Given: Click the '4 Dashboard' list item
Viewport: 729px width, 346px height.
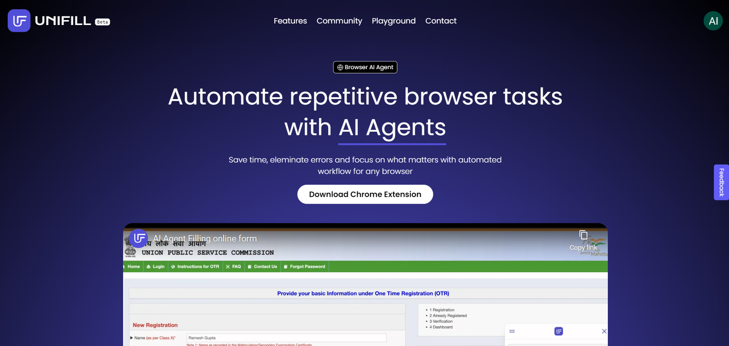Looking at the screenshot, I should pyautogui.click(x=441, y=327).
